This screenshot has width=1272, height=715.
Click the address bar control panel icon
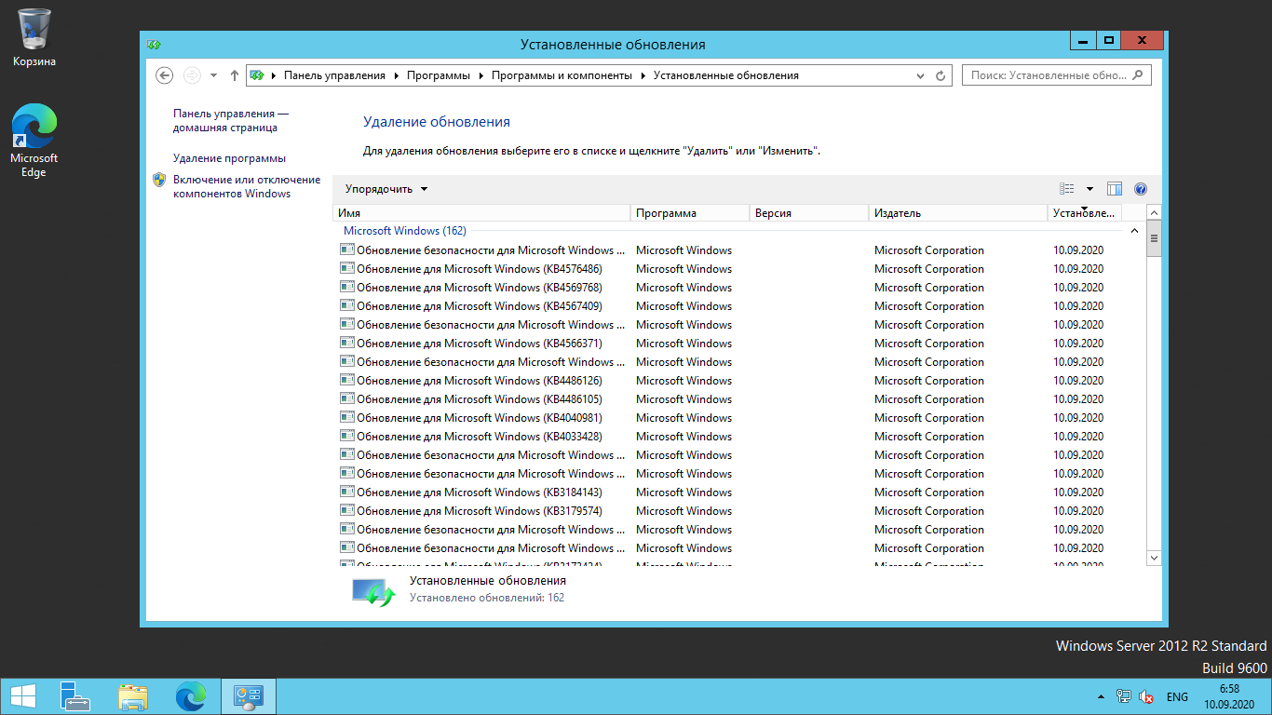pos(257,75)
